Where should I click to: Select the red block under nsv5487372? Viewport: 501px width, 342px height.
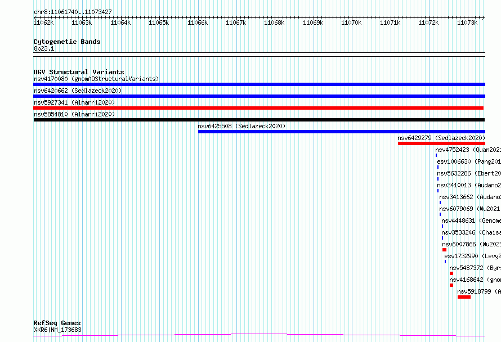coord(451,273)
